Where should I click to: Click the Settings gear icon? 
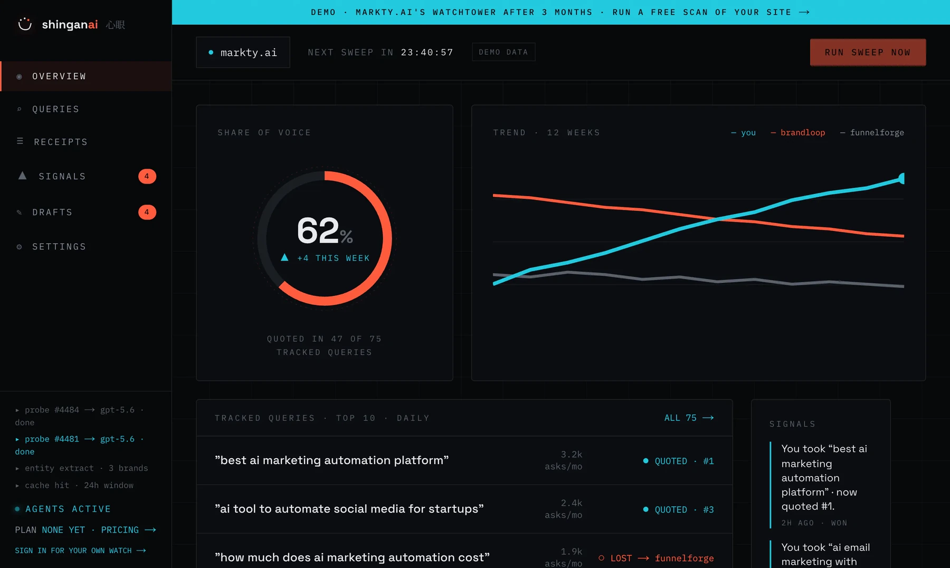pyautogui.click(x=20, y=246)
